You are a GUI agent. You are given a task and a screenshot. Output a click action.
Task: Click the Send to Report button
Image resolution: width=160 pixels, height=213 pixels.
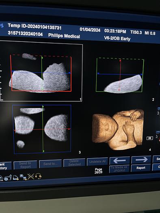[25, 165]
